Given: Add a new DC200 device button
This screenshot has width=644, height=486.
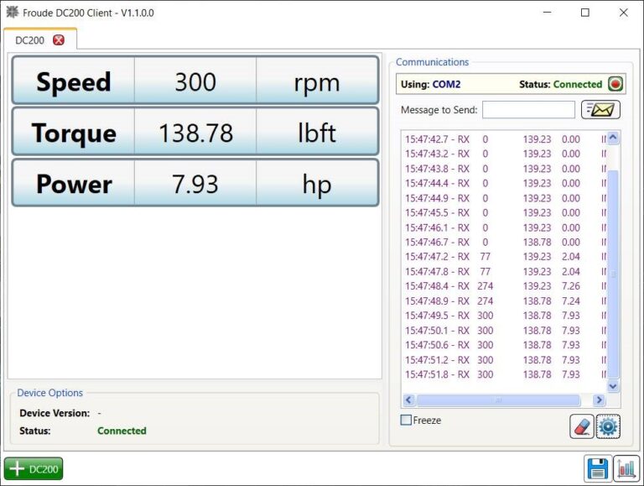Looking at the screenshot, I should 34,468.
